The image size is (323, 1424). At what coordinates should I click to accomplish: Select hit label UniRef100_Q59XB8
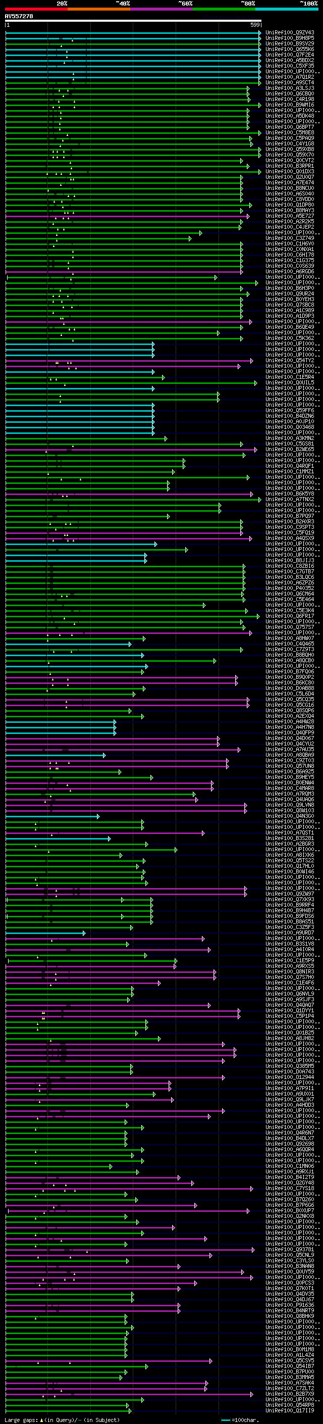click(x=290, y=149)
